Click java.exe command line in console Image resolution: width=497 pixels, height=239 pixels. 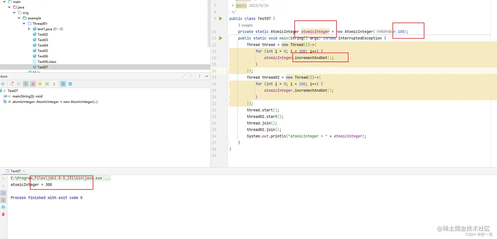click(60, 178)
